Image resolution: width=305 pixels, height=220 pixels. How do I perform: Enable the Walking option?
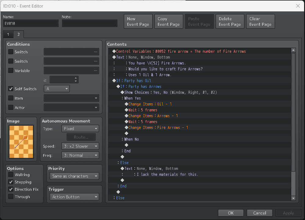tap(11, 175)
